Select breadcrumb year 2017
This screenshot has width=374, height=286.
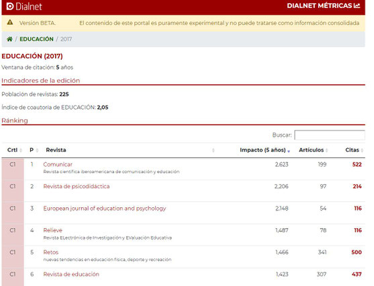click(x=66, y=39)
